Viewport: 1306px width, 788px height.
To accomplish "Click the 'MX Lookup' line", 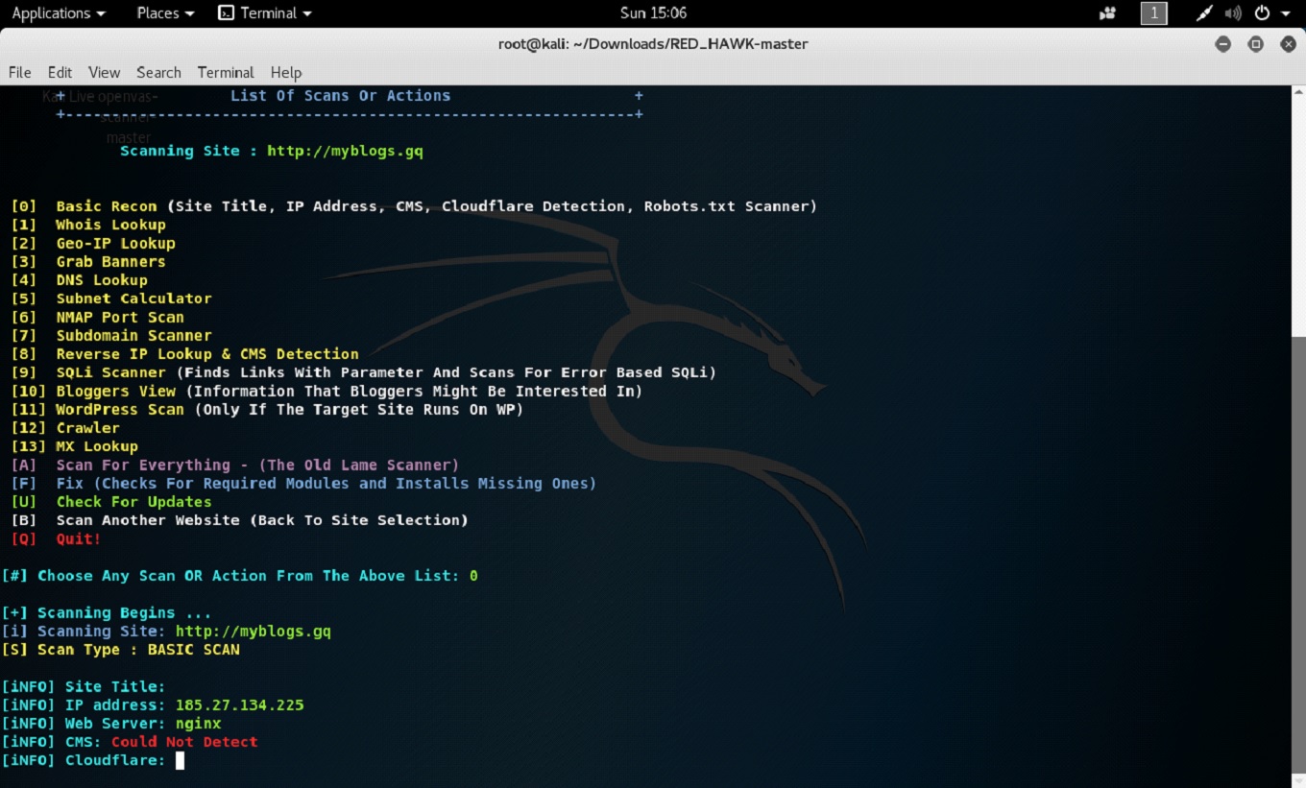I will pos(75,446).
